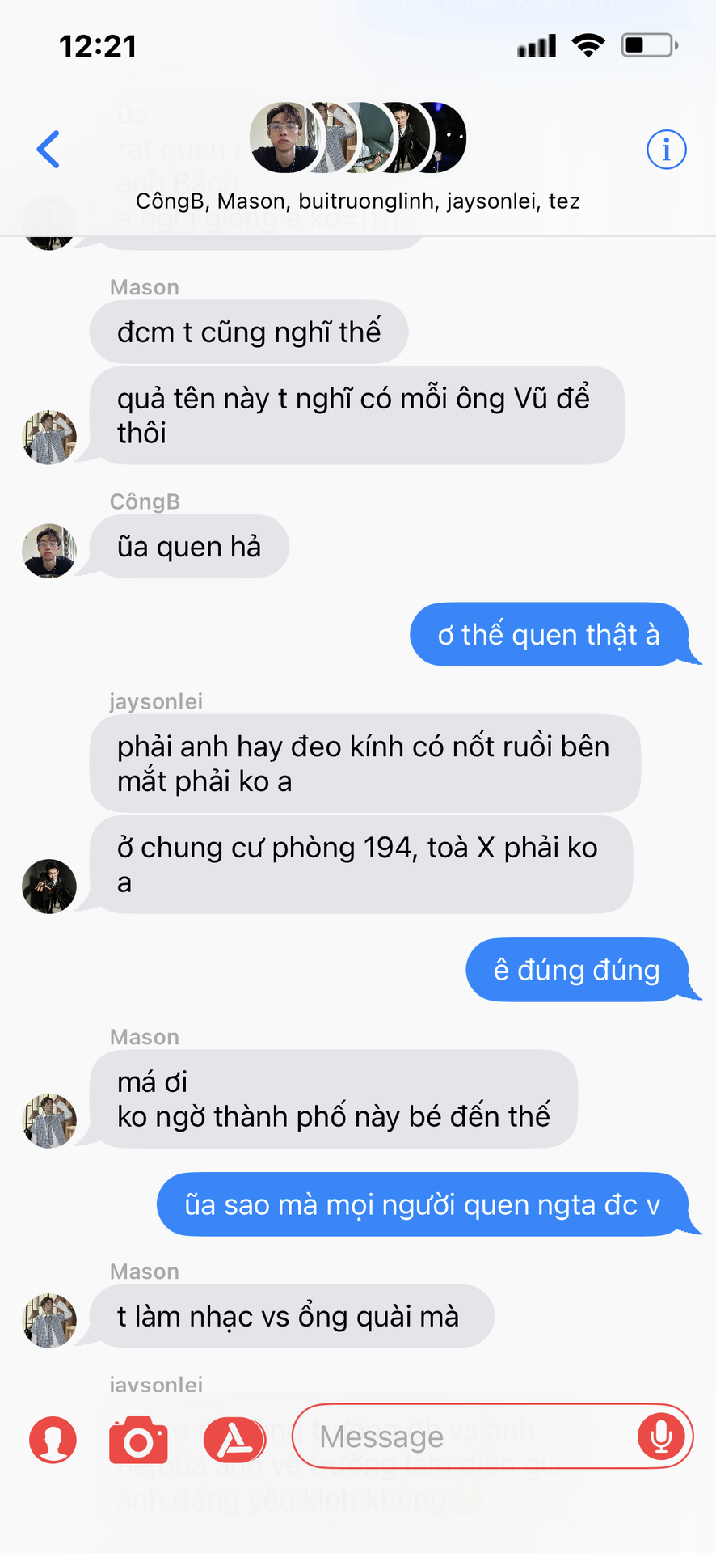Tap the Wi-Fi status icon

(588, 45)
